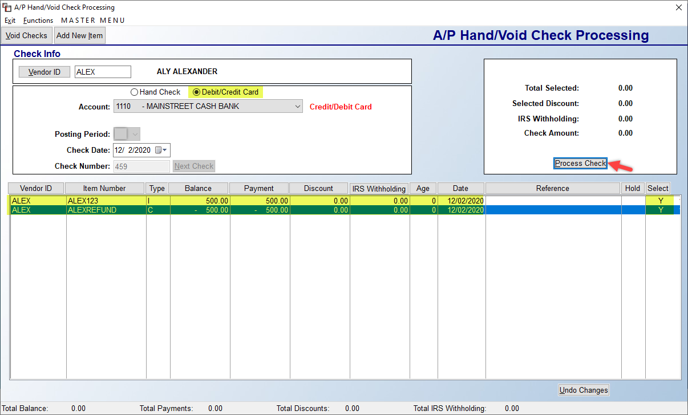688x415 pixels.
Task: Click the Void Checks toolbar button
Action: pos(26,35)
